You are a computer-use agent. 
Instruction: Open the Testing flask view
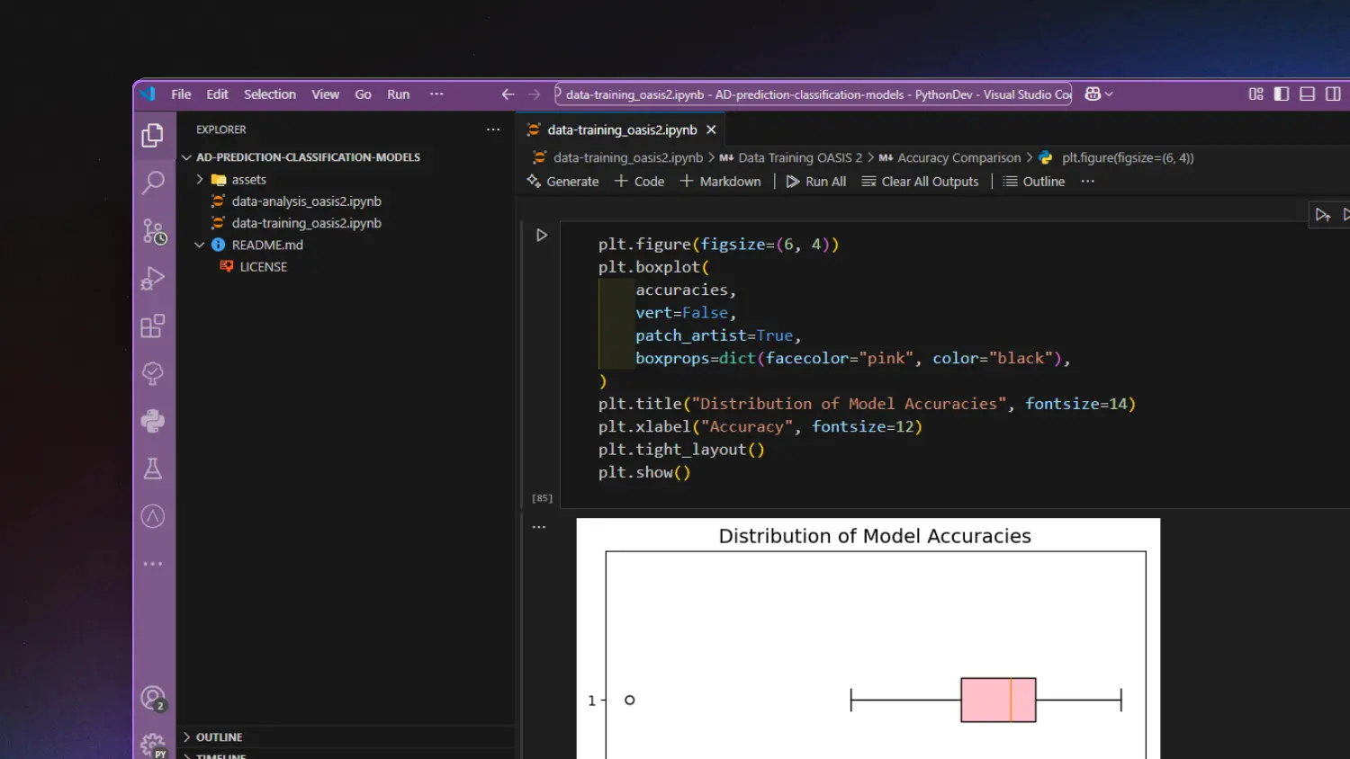click(153, 469)
